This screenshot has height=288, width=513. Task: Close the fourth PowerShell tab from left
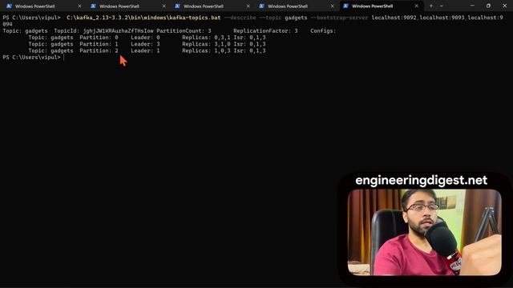coord(332,6)
